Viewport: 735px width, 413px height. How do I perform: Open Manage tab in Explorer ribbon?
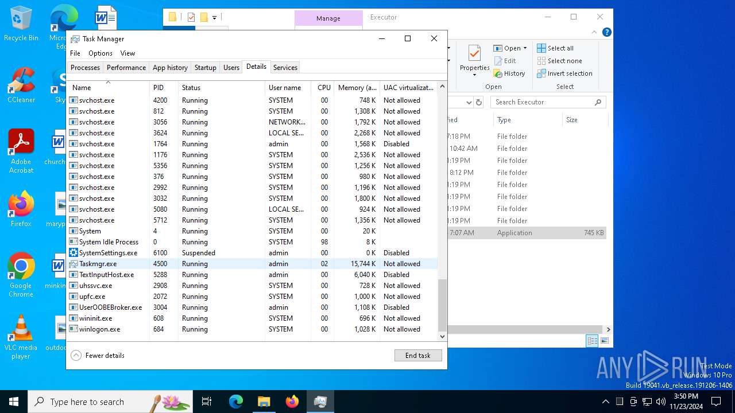coord(328,18)
